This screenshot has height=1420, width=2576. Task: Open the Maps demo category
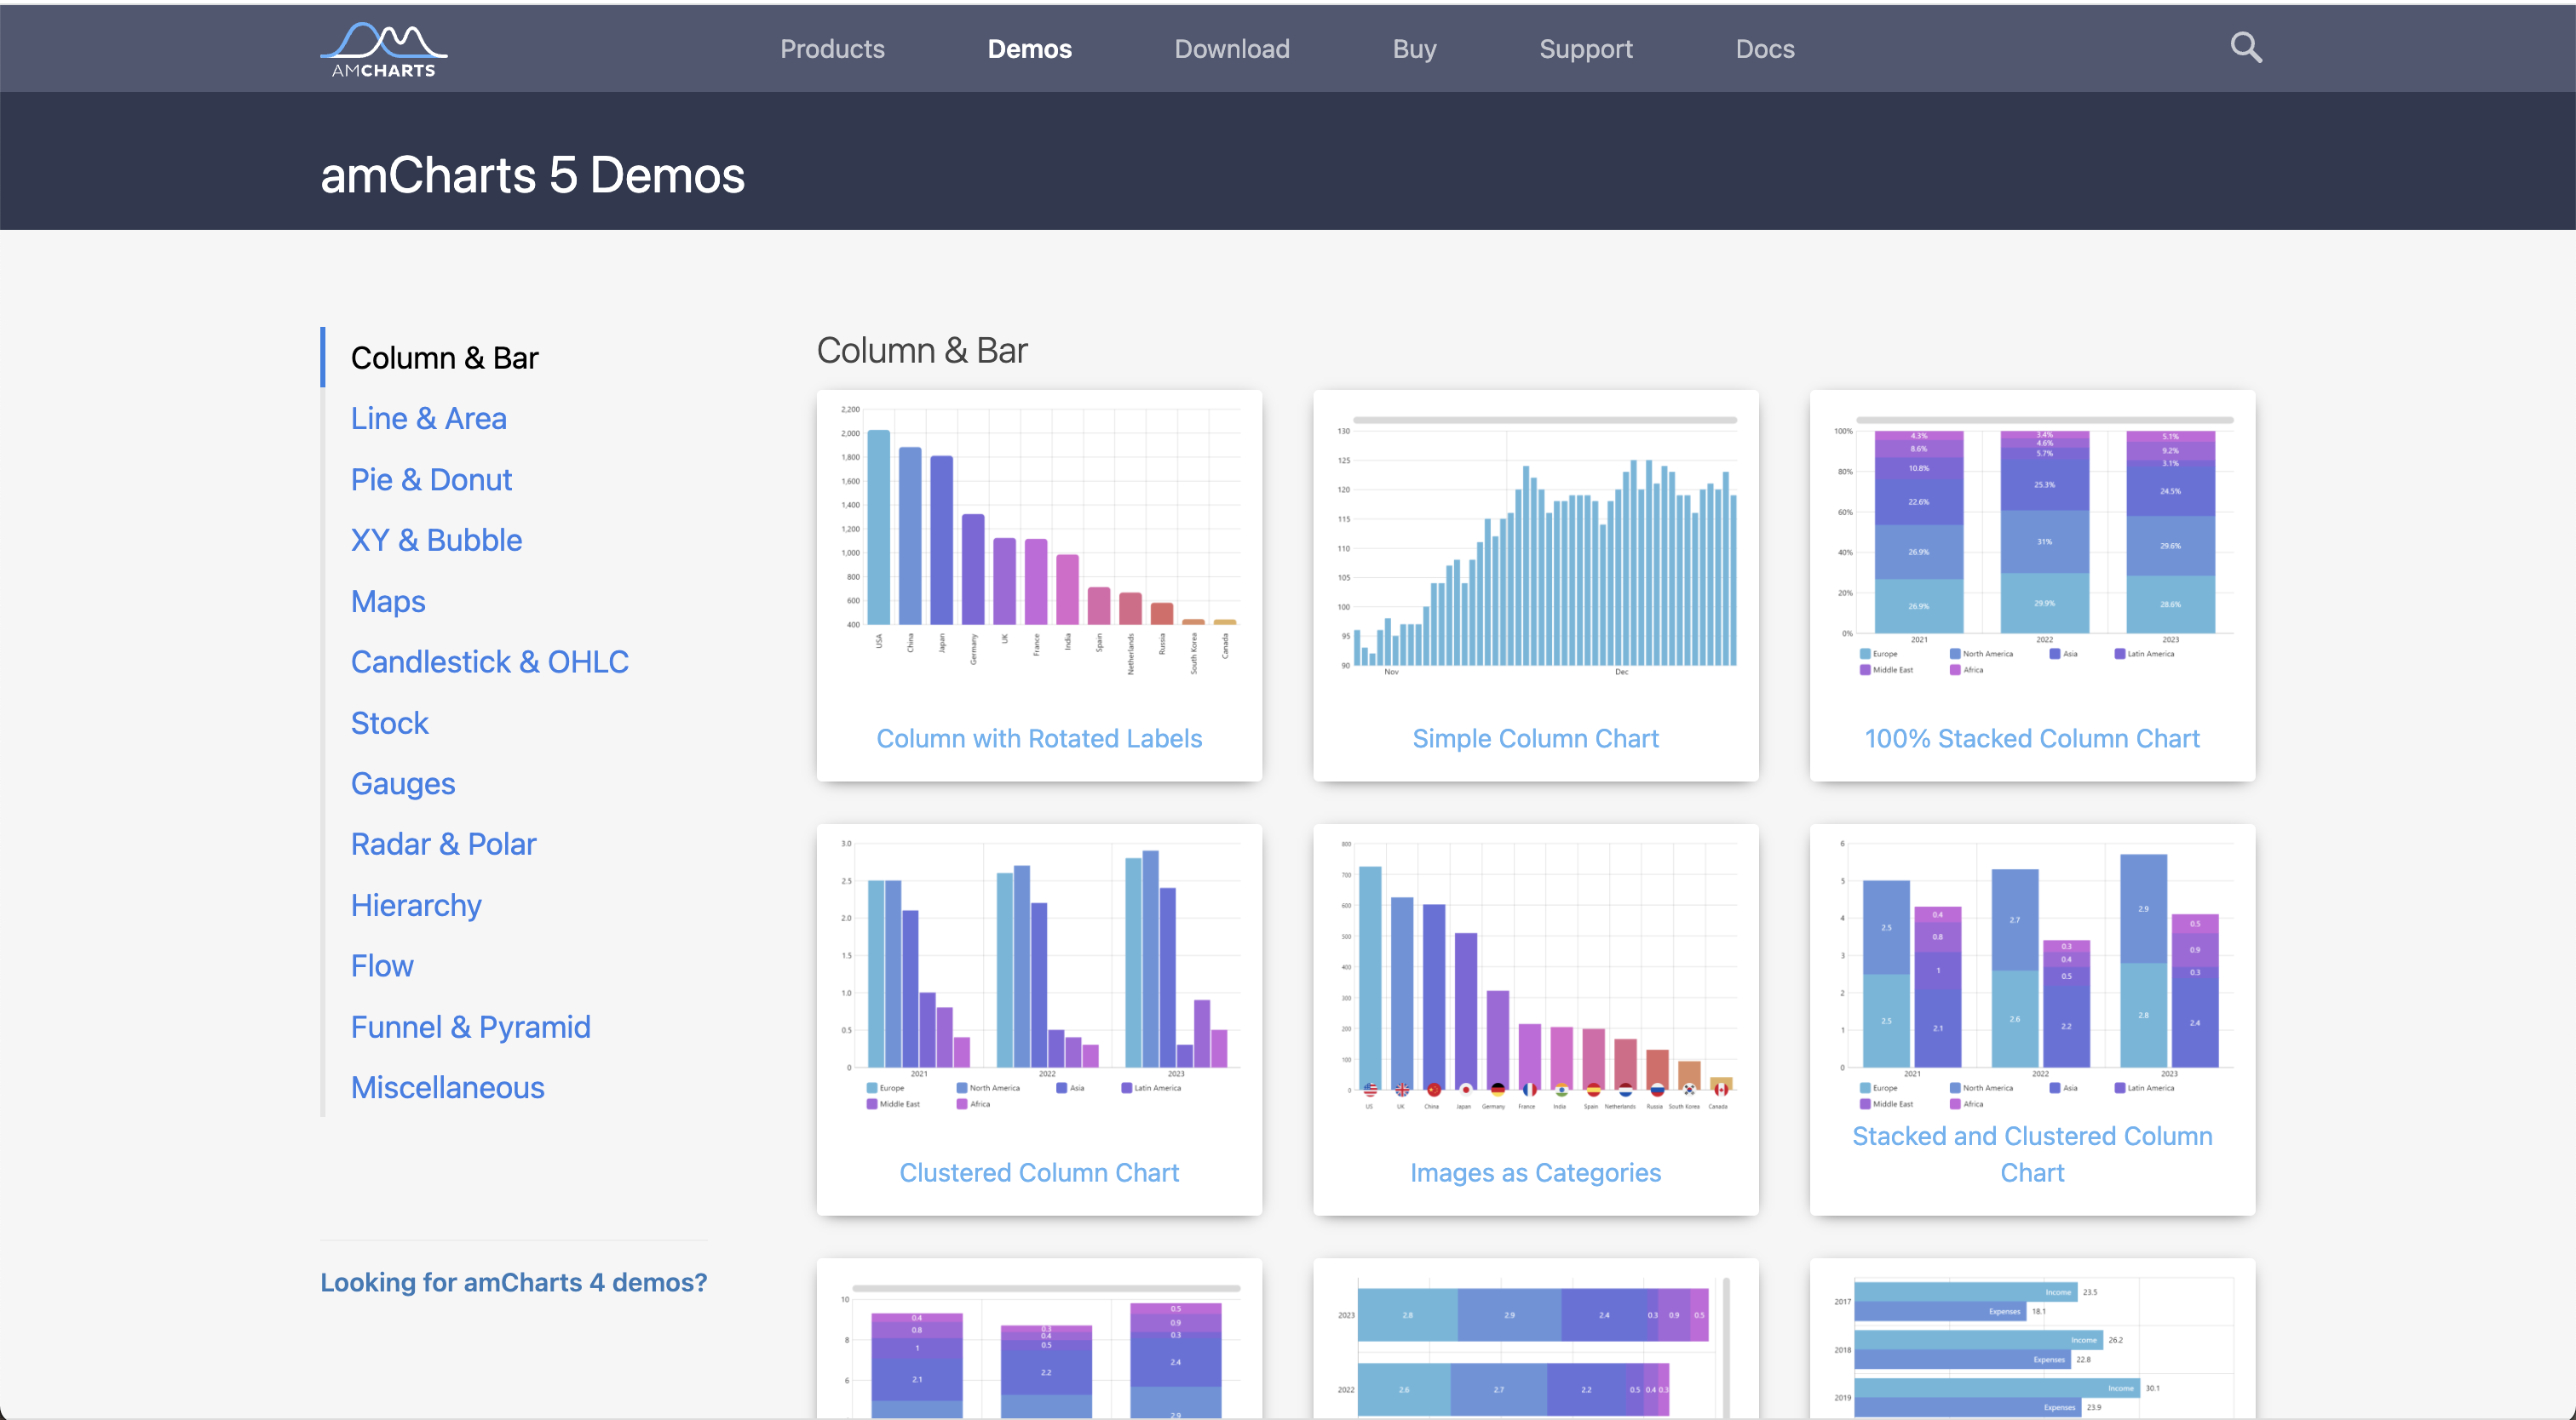coord(388,600)
